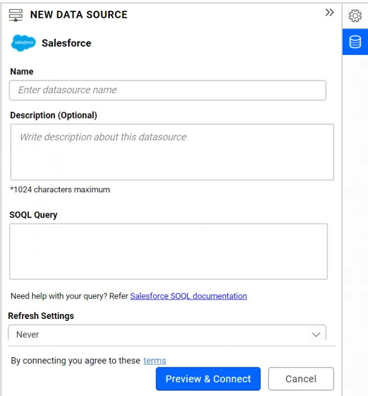Click the NEW DATA SOURCE panel title
Screen dimensions: 368x396
(x=79, y=15)
